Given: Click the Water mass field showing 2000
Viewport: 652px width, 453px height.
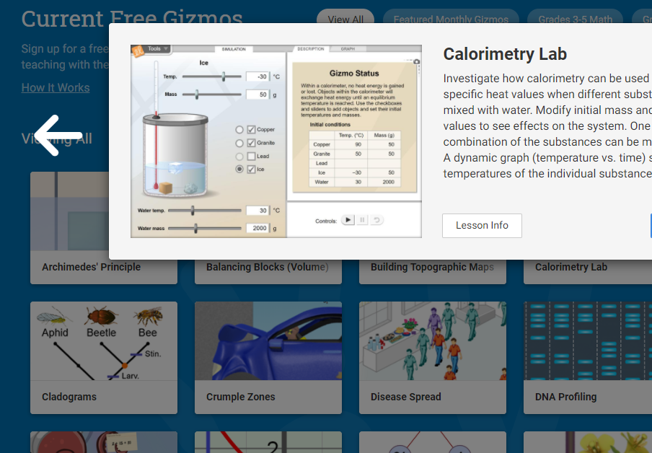Looking at the screenshot, I should [257, 228].
